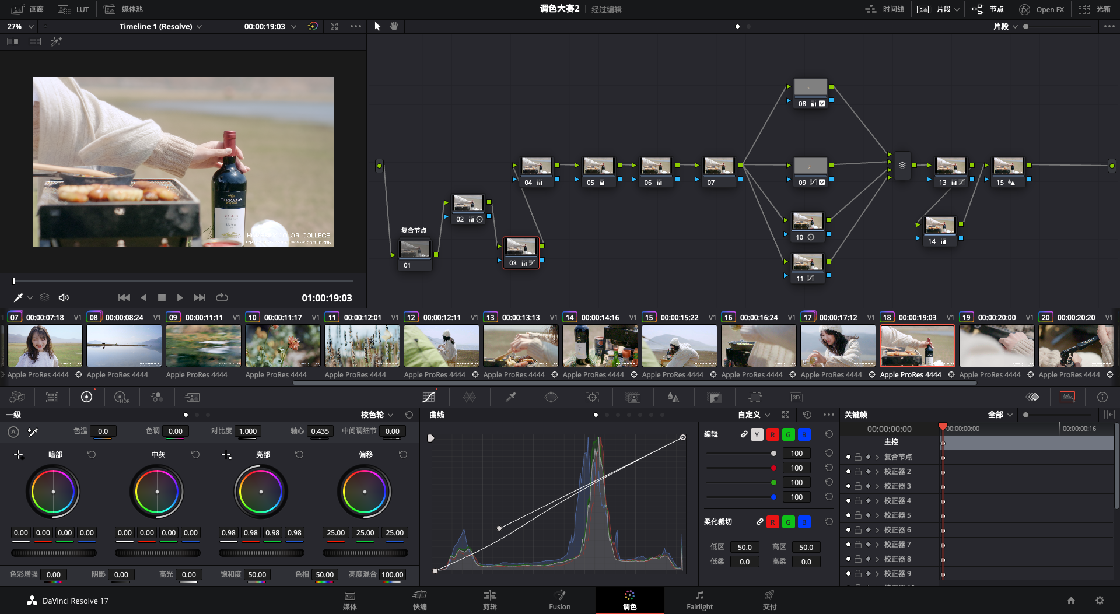Click the loop playback icon
Screen dimensions: 1120x614
[x=222, y=297]
